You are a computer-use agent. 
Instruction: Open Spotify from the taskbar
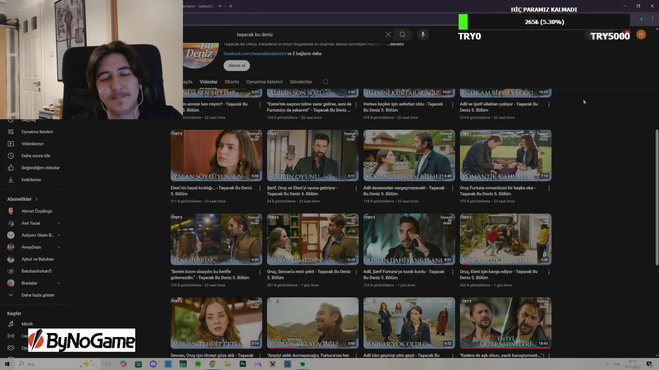198,364
